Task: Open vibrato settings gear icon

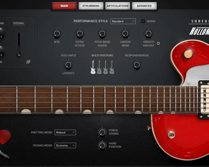Action: [x=158, y=43]
